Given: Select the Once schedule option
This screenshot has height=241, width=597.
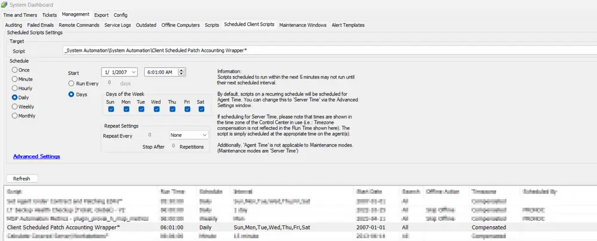Looking at the screenshot, I should pyautogui.click(x=15, y=70).
